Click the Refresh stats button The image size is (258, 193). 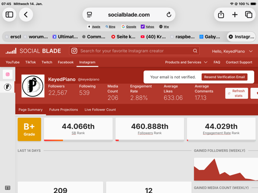coord(237,93)
